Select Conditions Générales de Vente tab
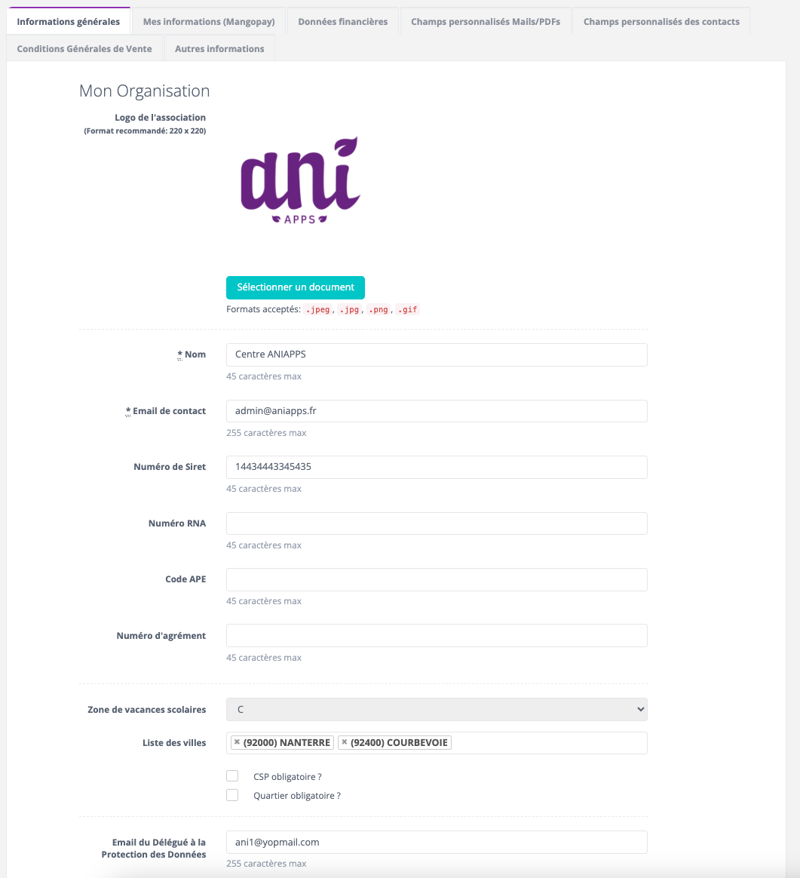800x878 pixels. coord(84,49)
